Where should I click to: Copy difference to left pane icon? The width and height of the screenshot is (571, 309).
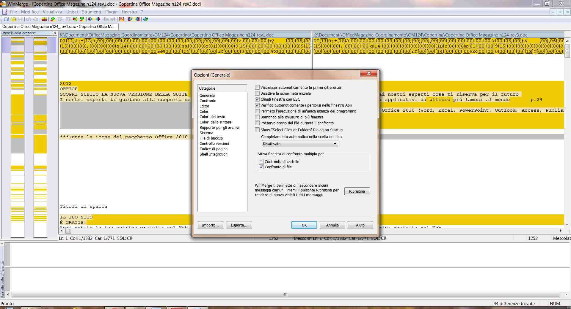pyautogui.click(x=98, y=19)
